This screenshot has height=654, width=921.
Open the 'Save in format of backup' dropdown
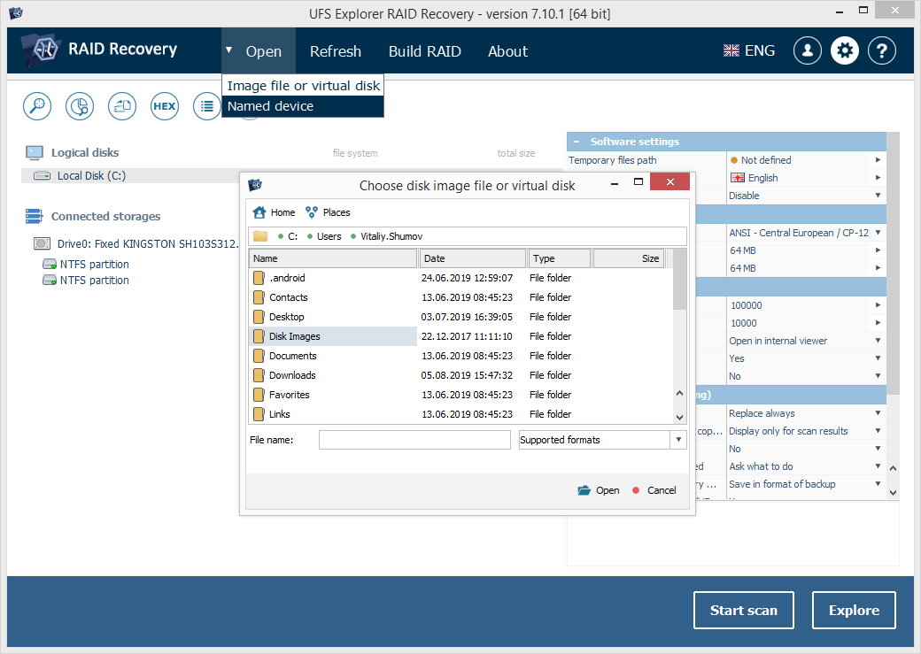point(878,484)
